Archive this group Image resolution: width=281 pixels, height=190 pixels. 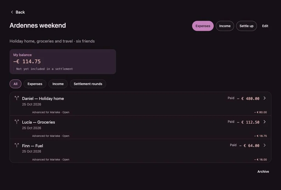pos(263,172)
